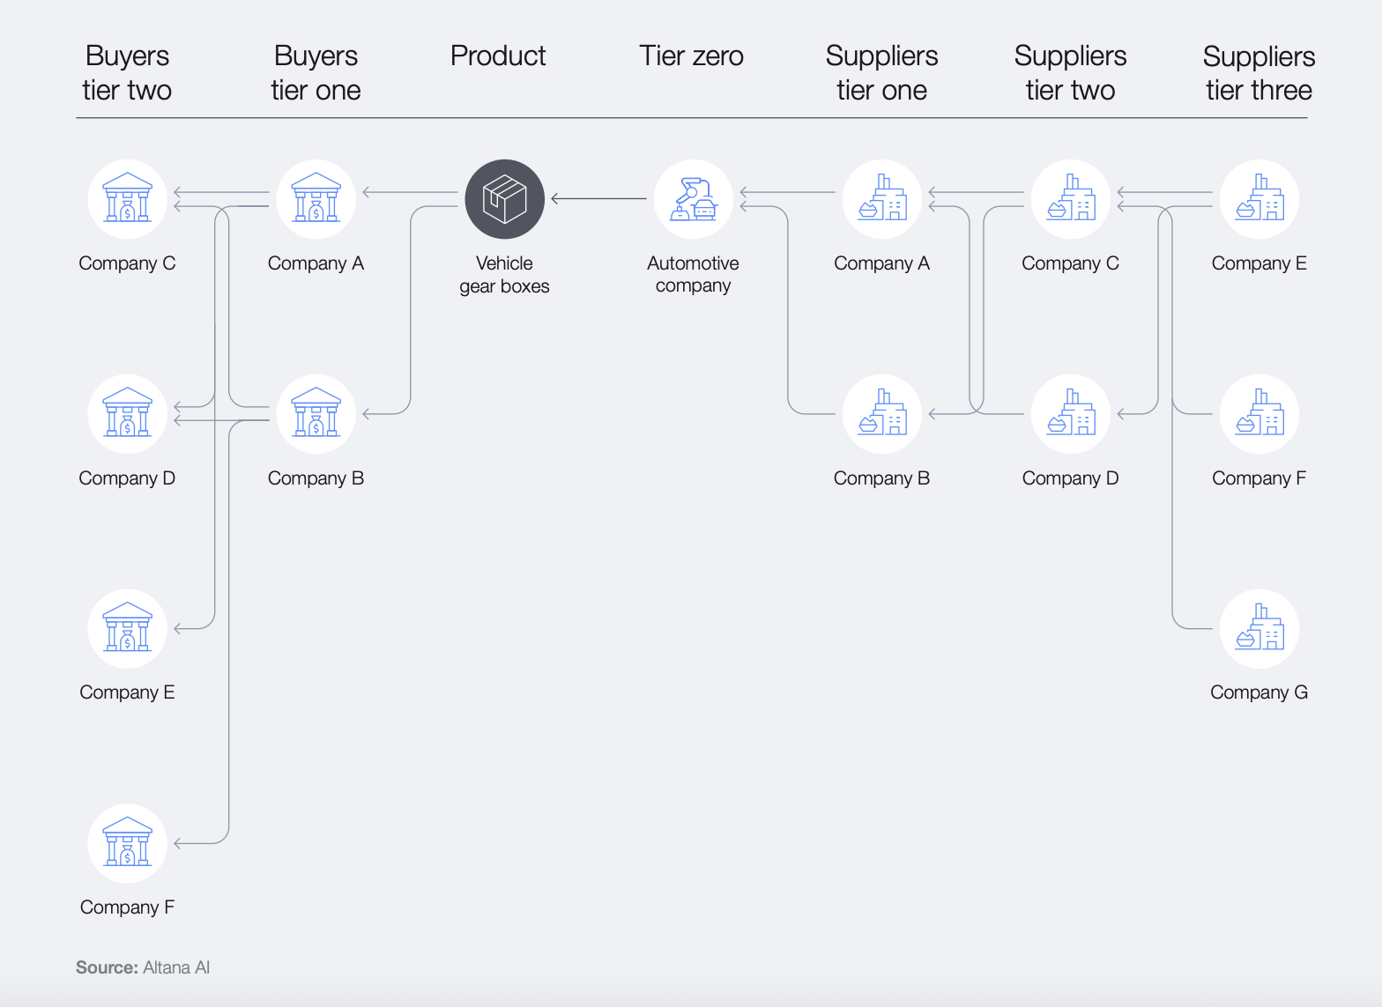
Task: Click the 'Source: Altana AI' footnote
Action: click(x=143, y=967)
